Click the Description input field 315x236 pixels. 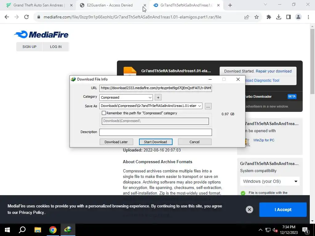(155, 132)
